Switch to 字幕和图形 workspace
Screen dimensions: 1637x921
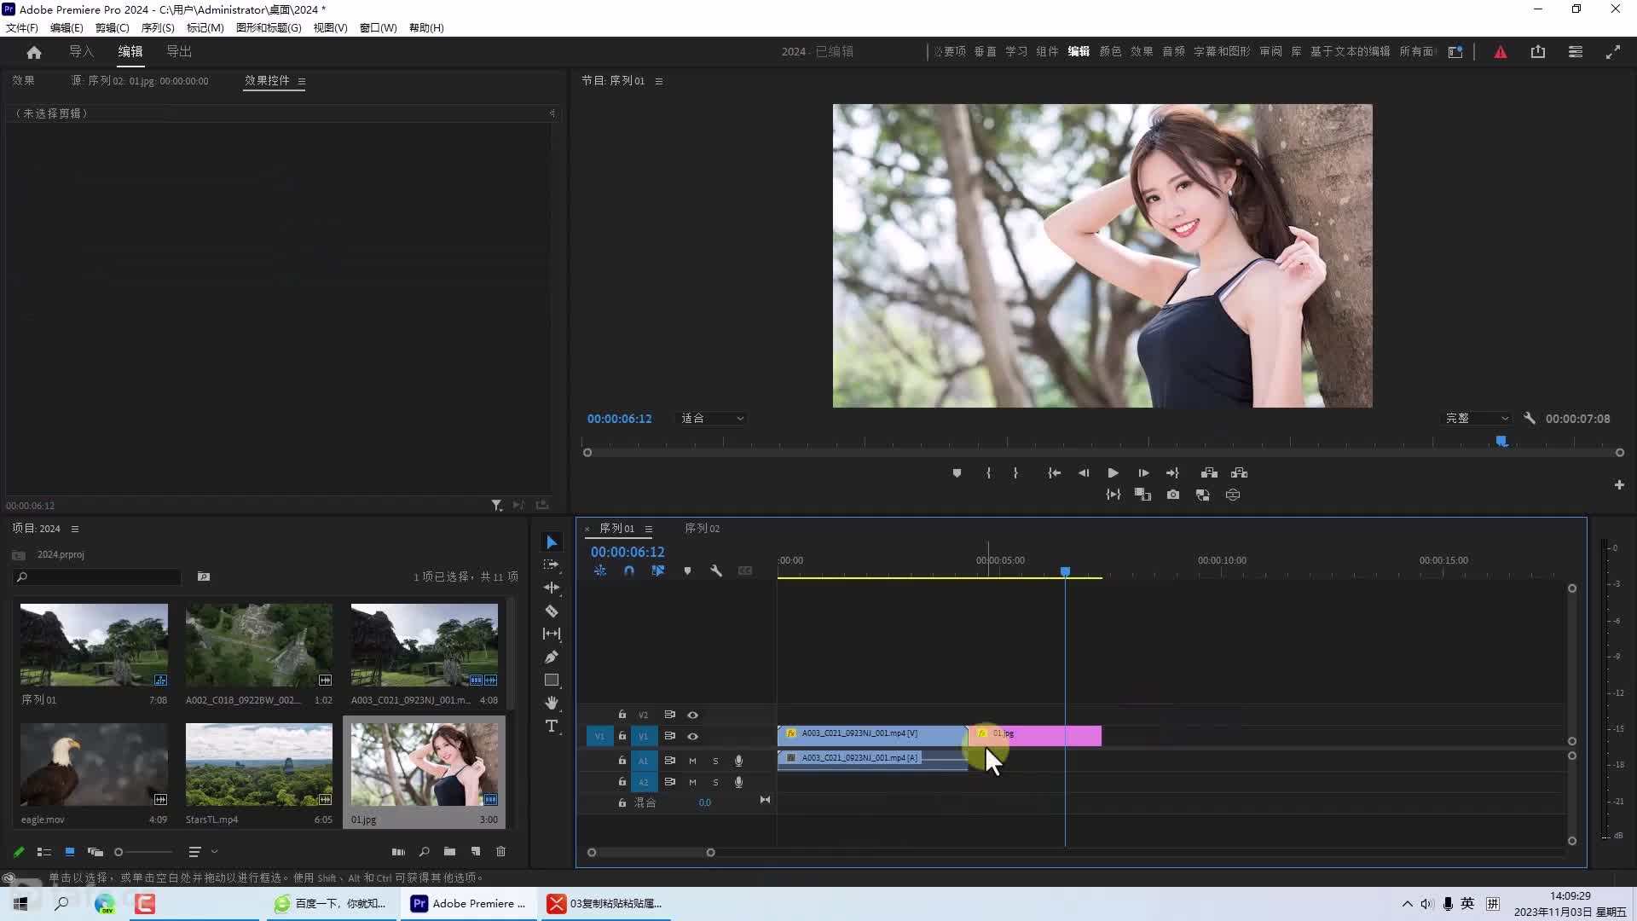(x=1222, y=52)
